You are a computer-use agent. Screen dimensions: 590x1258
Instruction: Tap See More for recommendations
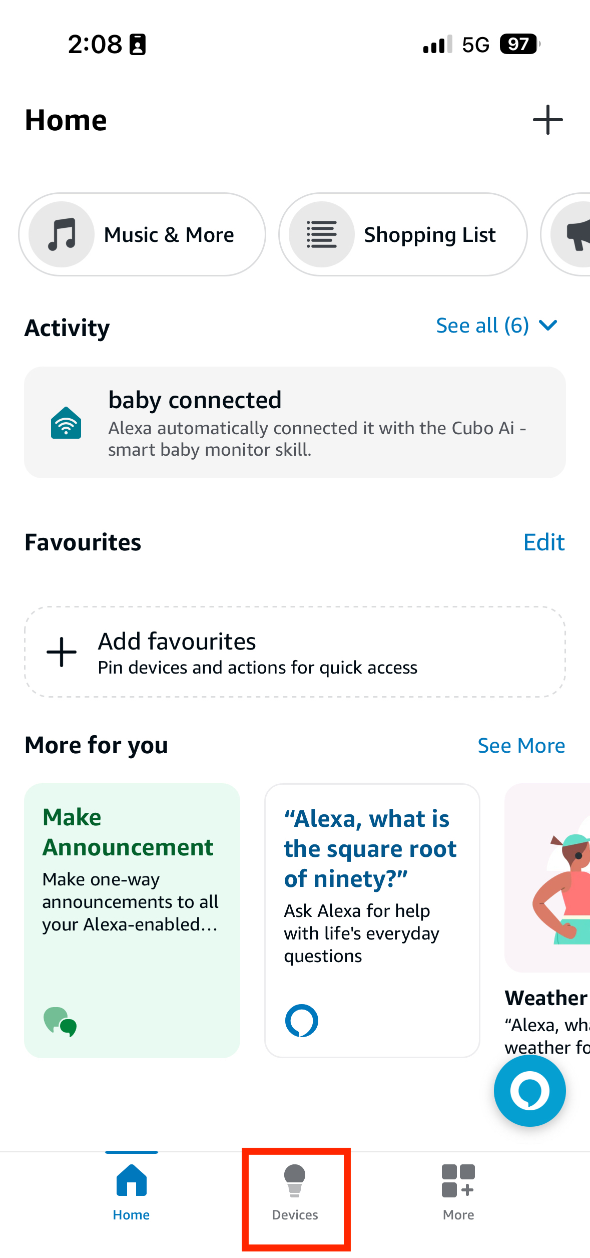point(521,746)
